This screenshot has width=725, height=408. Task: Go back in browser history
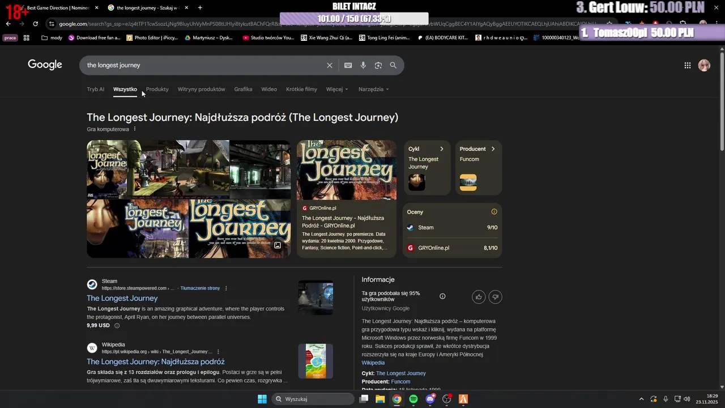point(8,24)
